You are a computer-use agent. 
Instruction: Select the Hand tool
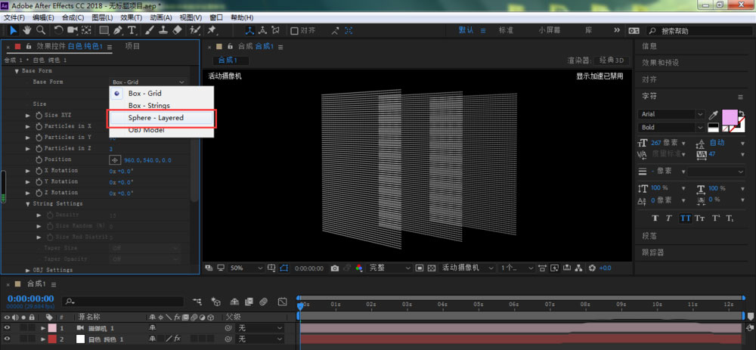pyautogui.click(x=28, y=30)
